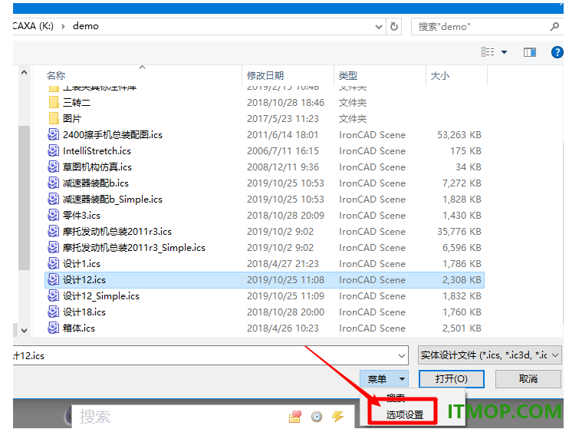Sort by the 修改日期 column header

point(265,75)
